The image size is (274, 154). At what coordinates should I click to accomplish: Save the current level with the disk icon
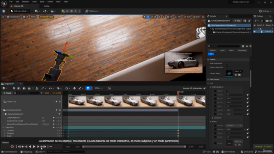tap(4, 11)
